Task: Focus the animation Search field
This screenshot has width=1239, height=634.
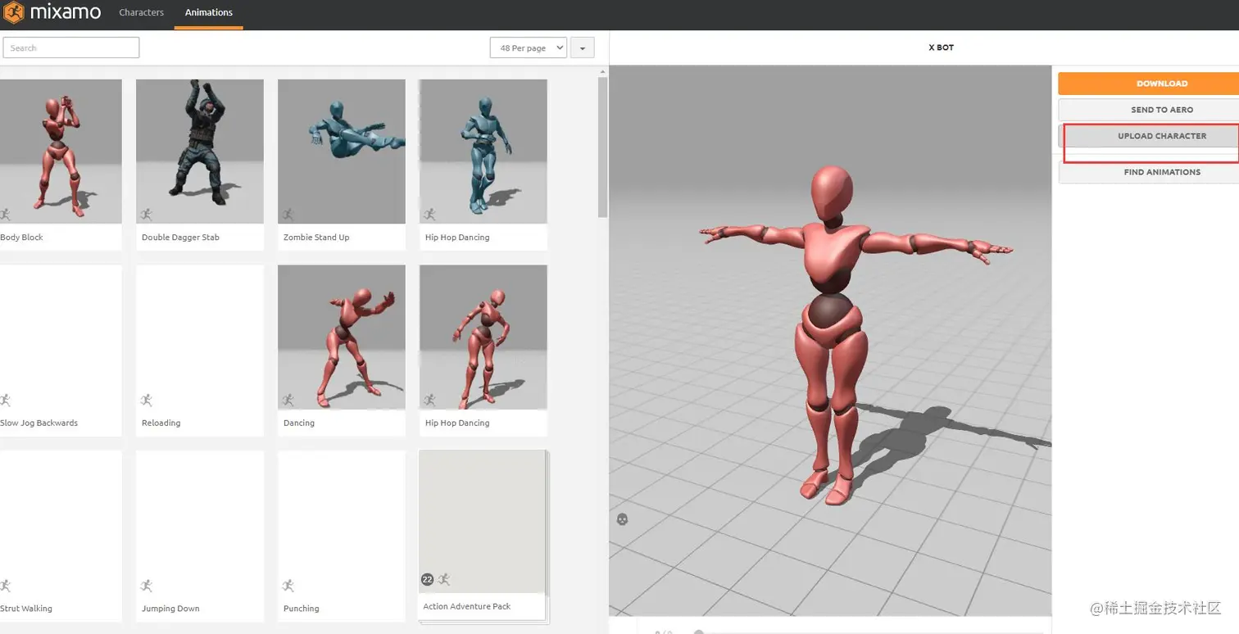Action: coord(71,48)
